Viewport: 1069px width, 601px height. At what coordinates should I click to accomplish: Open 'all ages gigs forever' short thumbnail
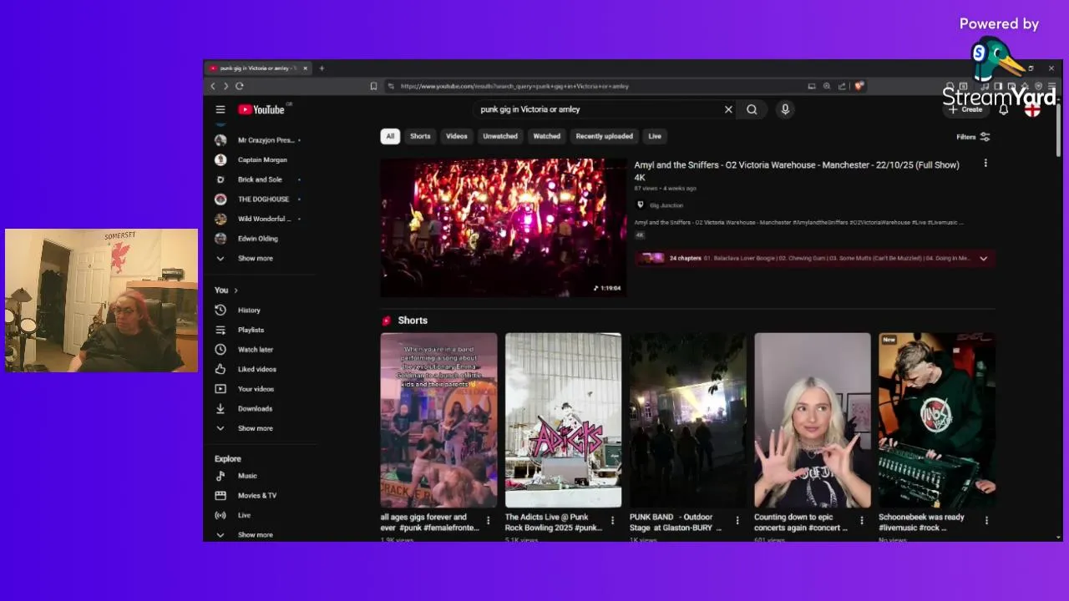438,420
